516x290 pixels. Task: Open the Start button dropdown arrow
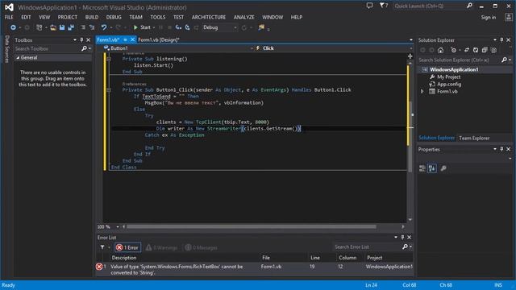154,27
